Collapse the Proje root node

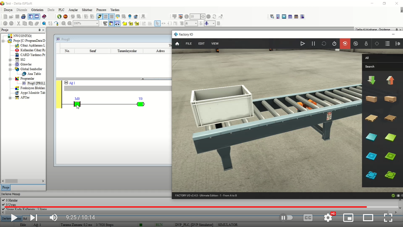[x=3, y=41]
